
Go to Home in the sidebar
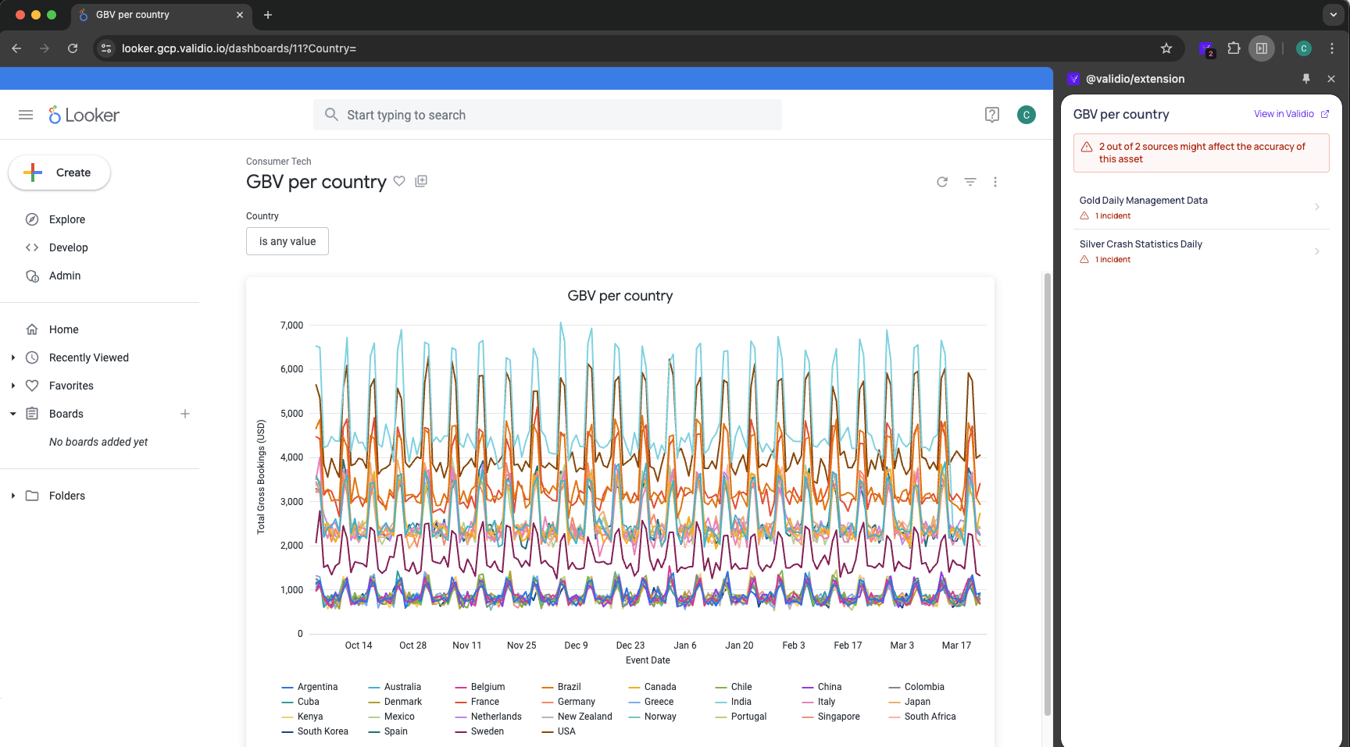[x=64, y=329]
